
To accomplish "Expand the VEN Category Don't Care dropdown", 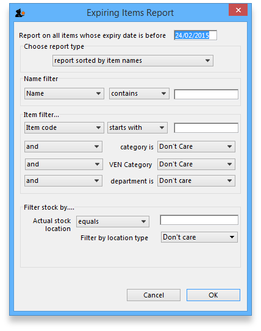I will point(196,165).
